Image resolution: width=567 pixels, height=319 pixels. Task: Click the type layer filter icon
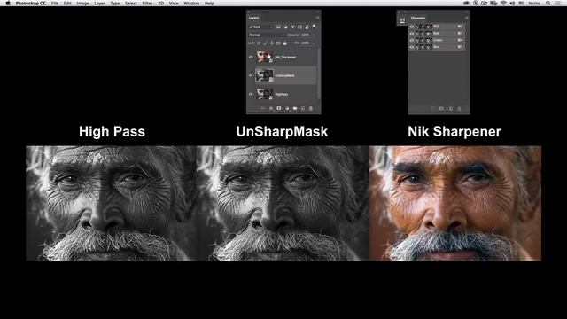(x=293, y=27)
